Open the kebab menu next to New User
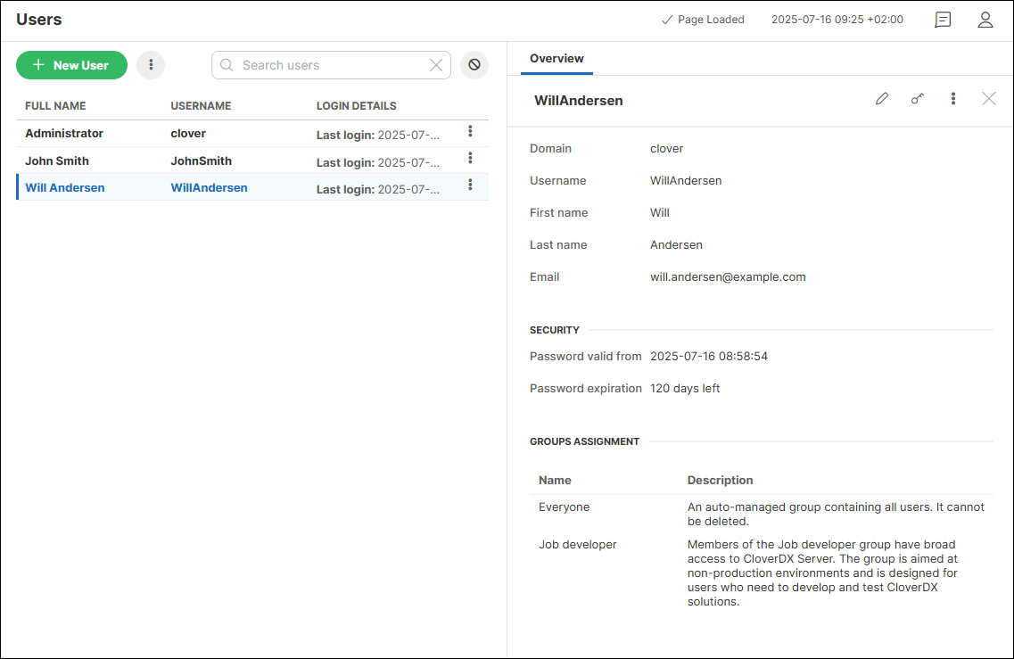The image size is (1014, 659). [x=151, y=64]
